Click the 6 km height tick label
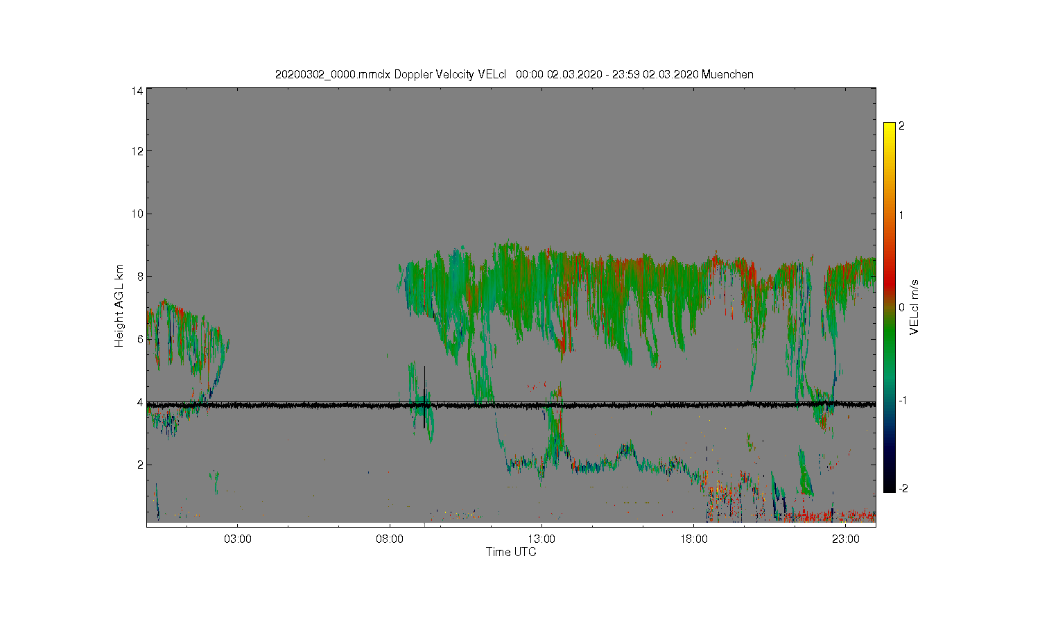Image resolution: width=1040 pixels, height=624 pixels. coord(140,339)
